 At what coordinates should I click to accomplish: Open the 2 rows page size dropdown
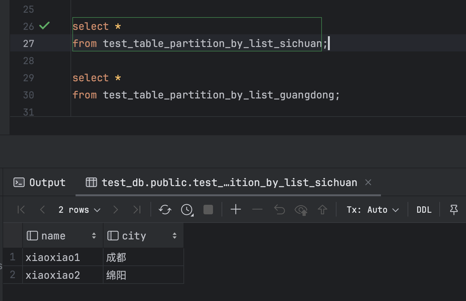coord(79,210)
